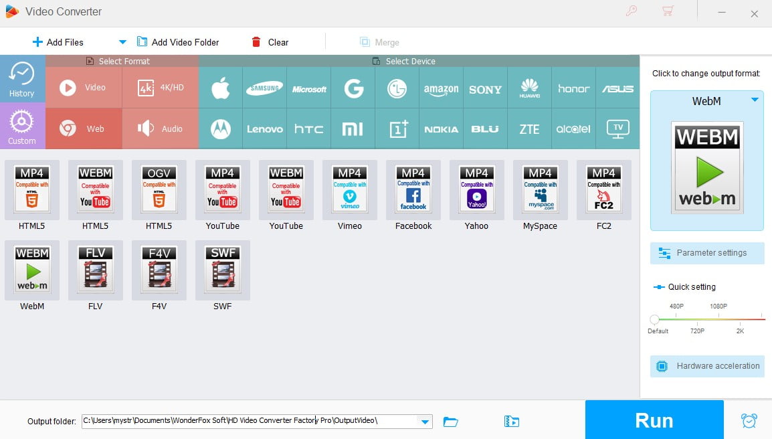The width and height of the screenshot is (772, 439).
Task: Pick the Sony device preset
Action: point(485,87)
